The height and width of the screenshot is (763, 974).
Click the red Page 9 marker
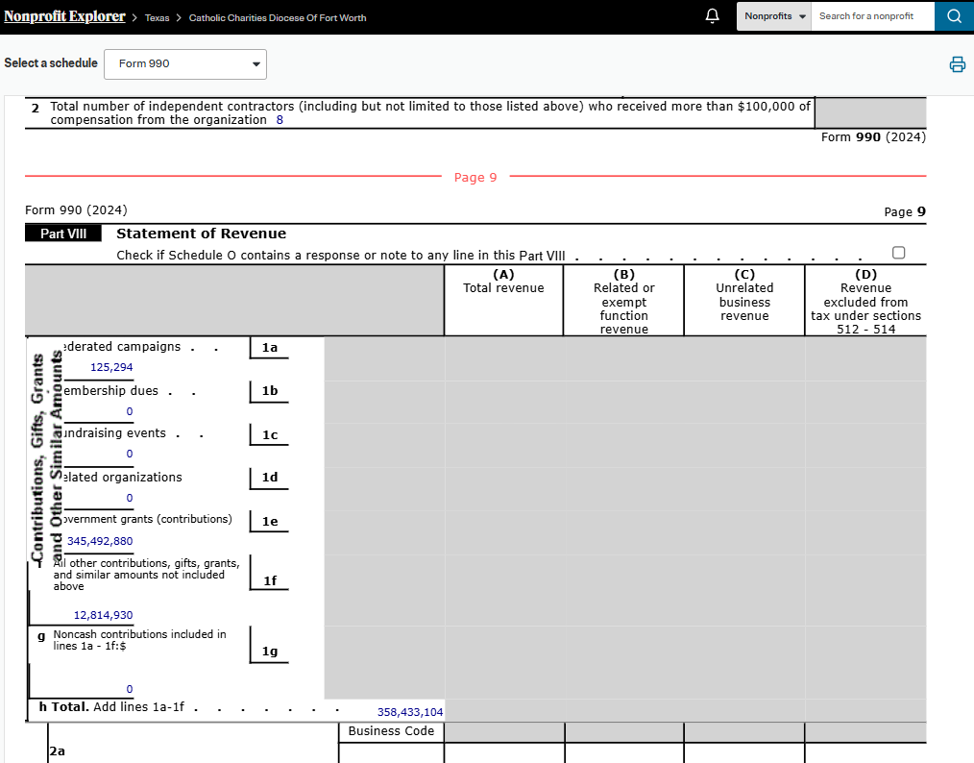(475, 178)
